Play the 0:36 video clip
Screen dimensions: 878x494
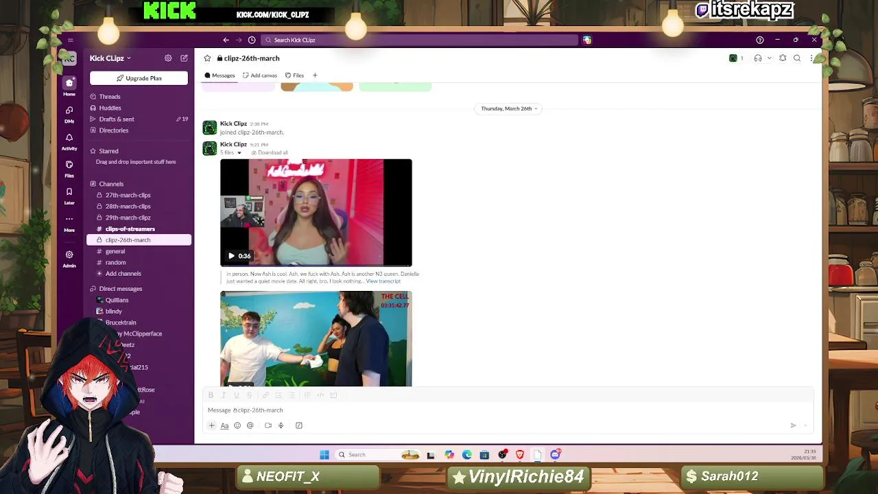(232, 256)
